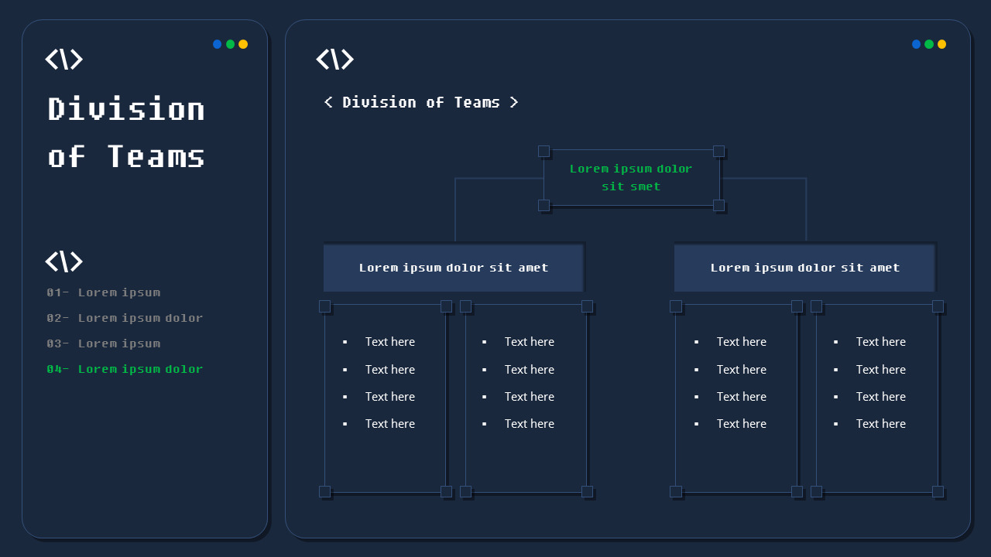
Task: Click the code brackets icon on the right panel
Action: tap(335, 59)
